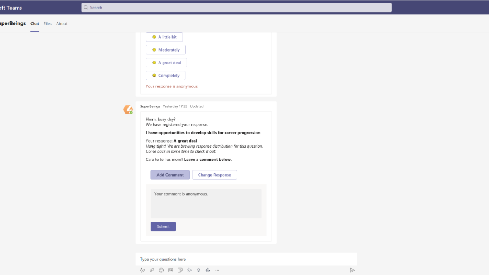Open the Praise badge icon
This screenshot has height=275, width=489.
coord(198,270)
